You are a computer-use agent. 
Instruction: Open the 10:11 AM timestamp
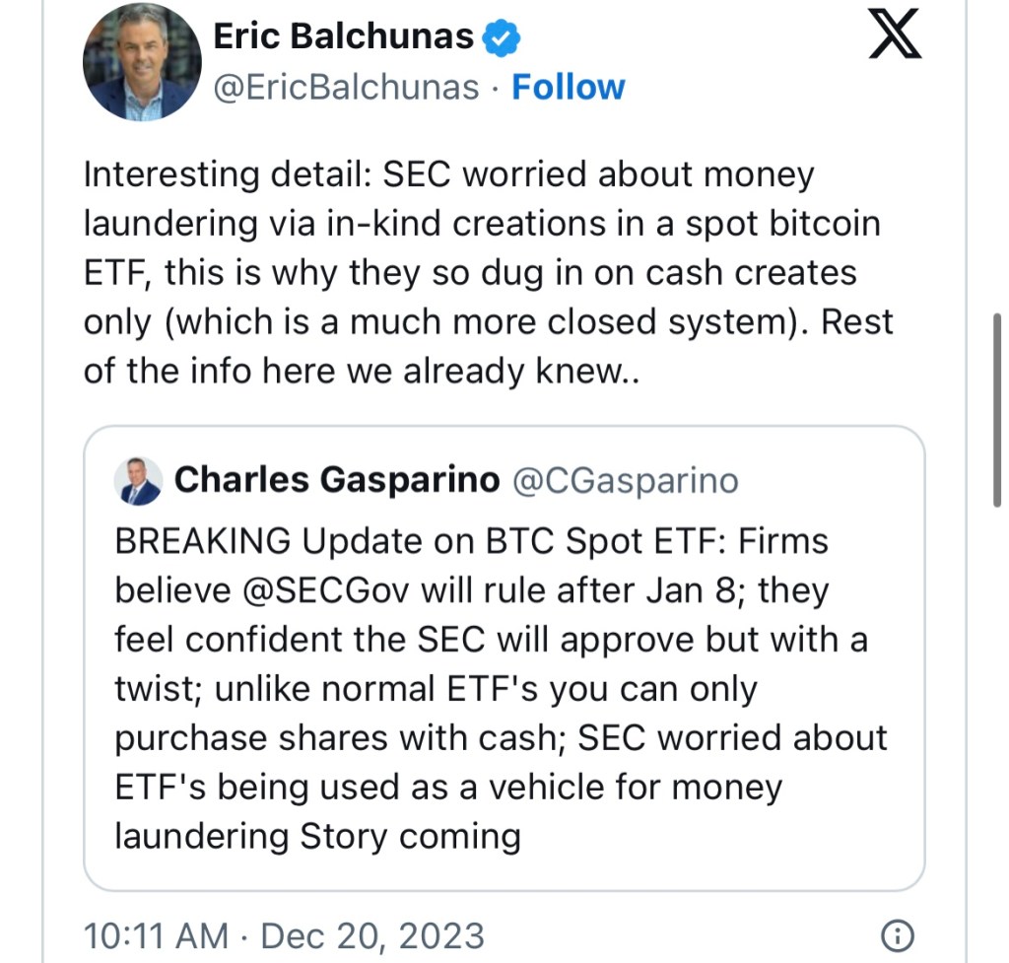[157, 934]
